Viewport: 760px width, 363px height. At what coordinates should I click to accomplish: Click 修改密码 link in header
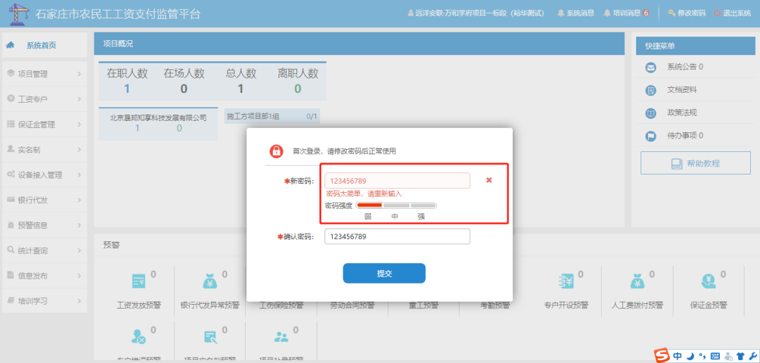(691, 13)
